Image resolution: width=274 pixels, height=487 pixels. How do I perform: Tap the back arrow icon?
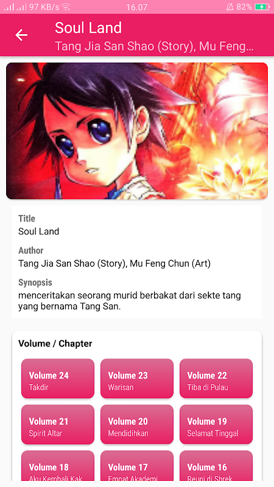click(21, 35)
